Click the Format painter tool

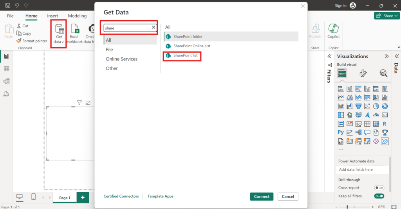[32, 41]
